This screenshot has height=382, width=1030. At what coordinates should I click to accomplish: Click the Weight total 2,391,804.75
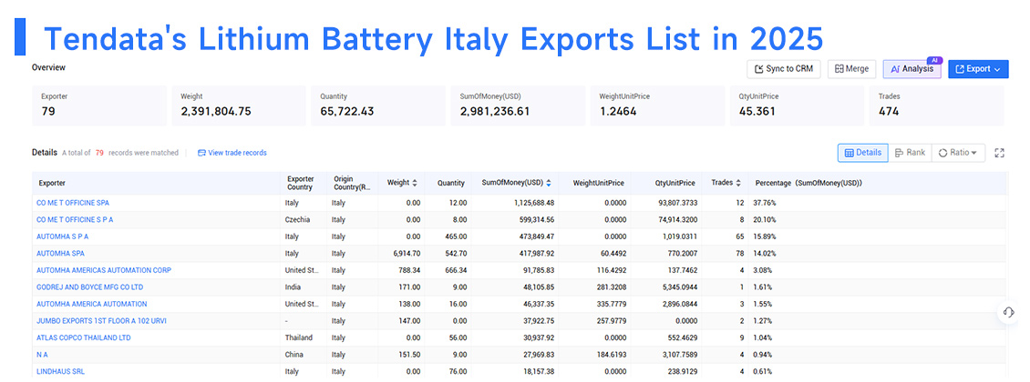point(215,112)
